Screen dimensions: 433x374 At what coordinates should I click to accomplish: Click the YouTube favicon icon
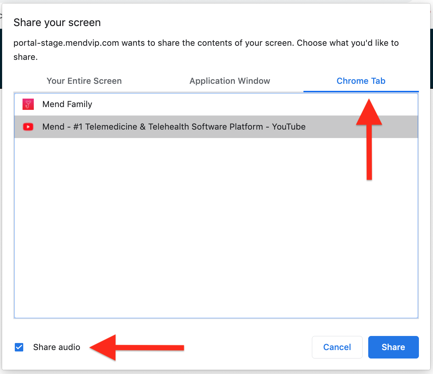28,127
